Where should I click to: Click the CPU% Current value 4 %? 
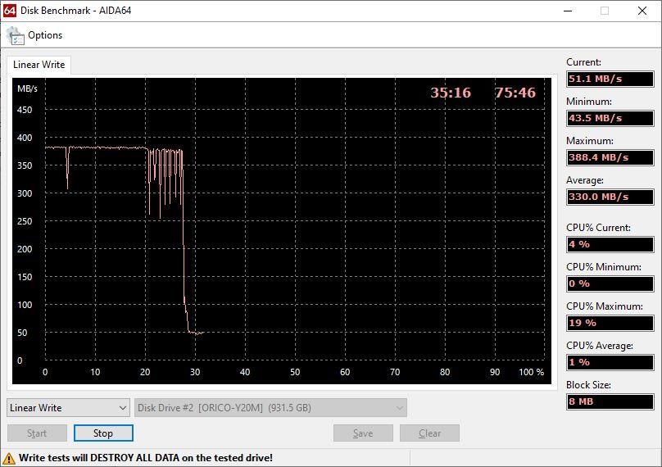[610, 244]
